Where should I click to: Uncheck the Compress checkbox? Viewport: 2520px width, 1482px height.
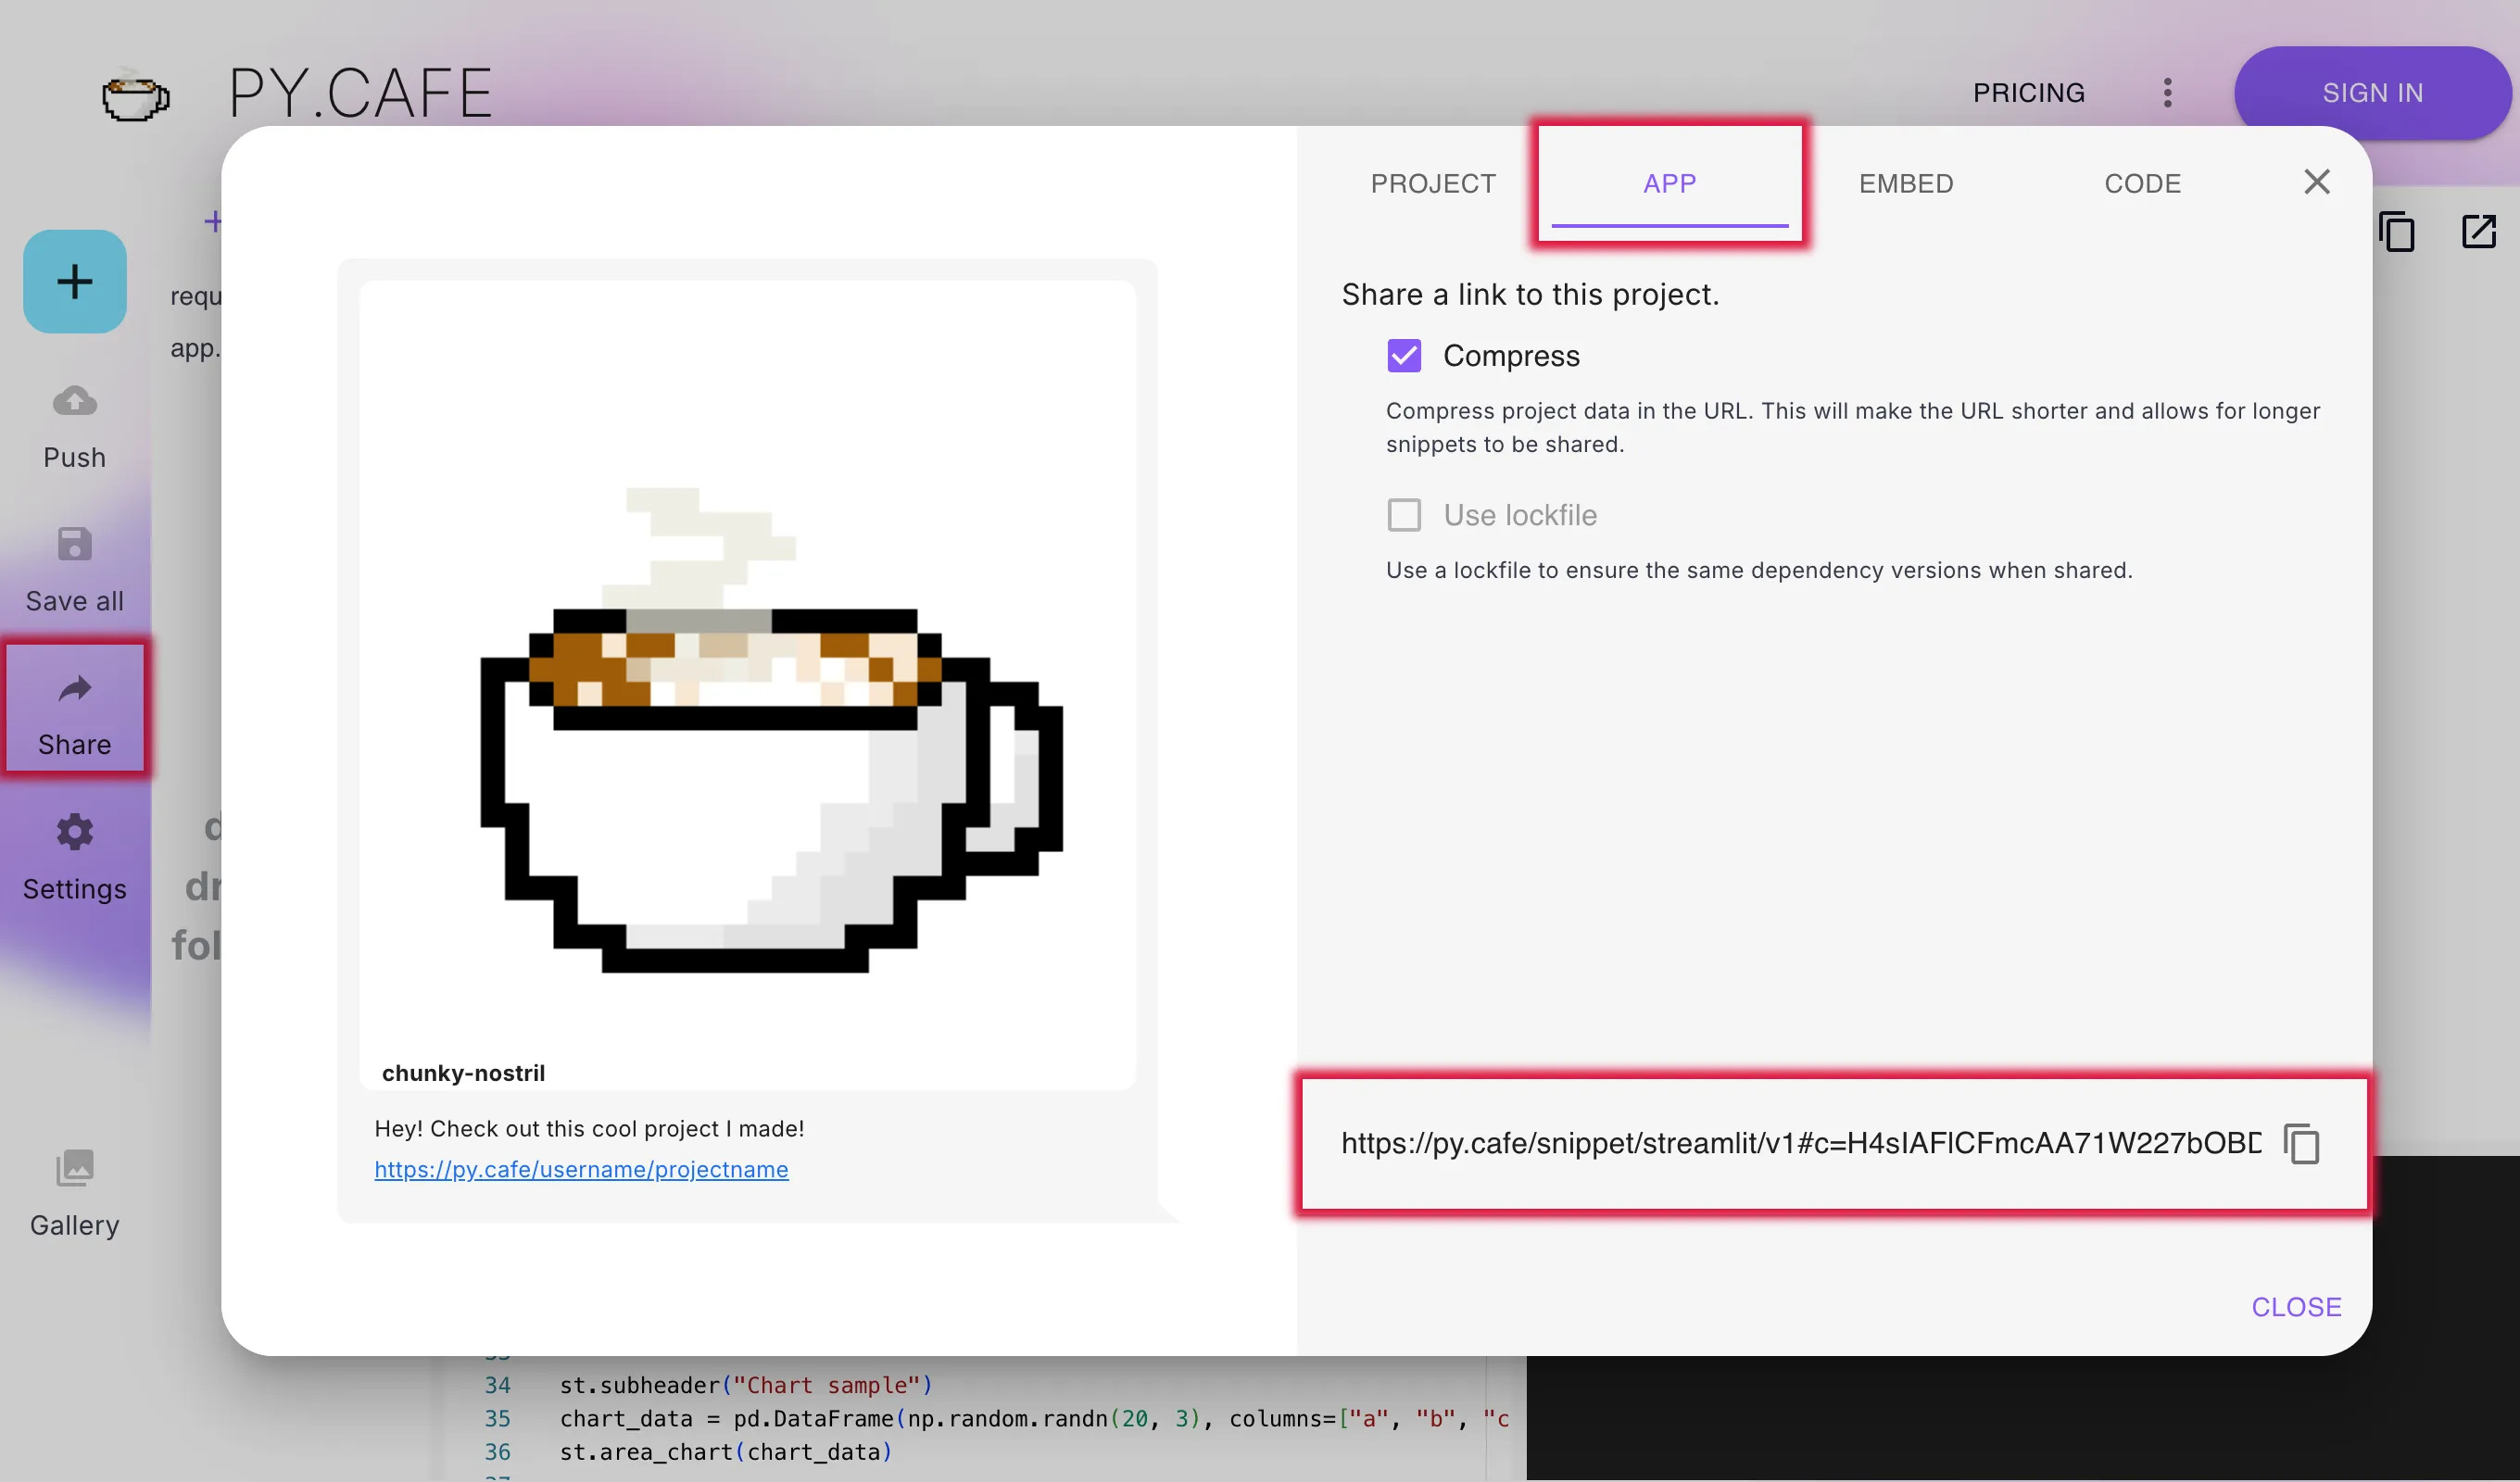click(x=1404, y=355)
